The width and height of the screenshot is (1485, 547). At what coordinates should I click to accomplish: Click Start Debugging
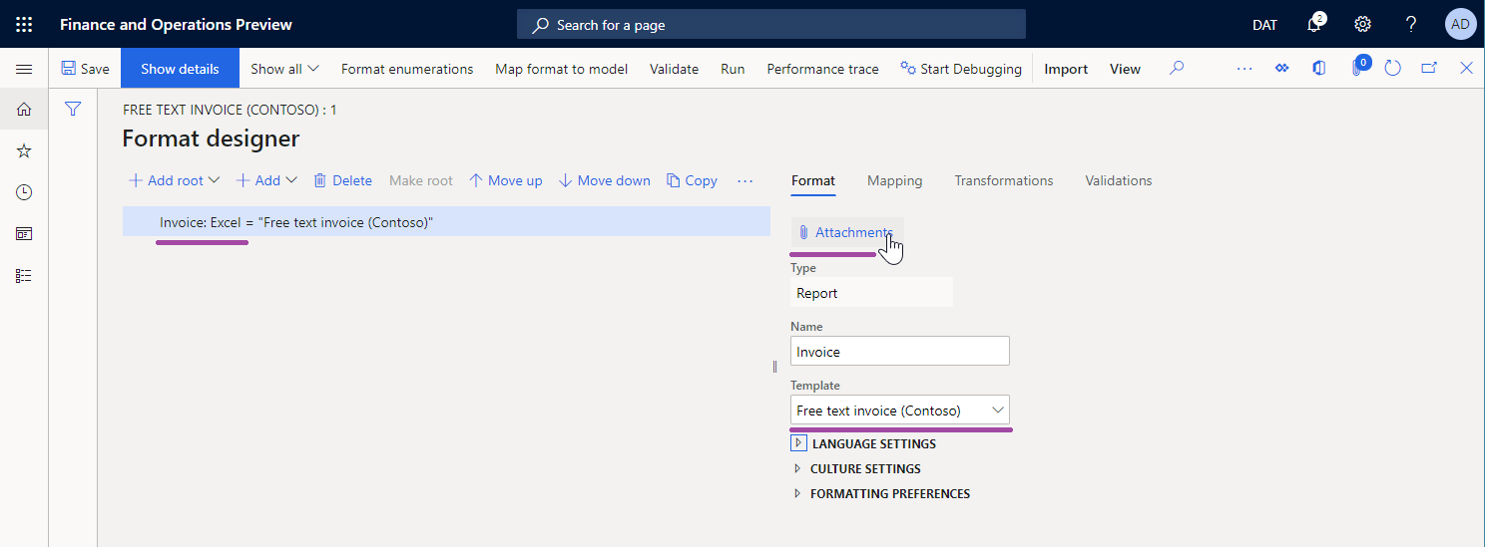point(961,69)
